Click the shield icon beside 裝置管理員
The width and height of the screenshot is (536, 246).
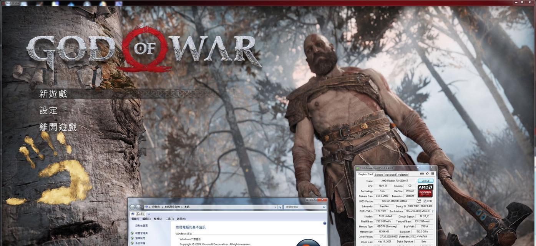click(x=132, y=233)
